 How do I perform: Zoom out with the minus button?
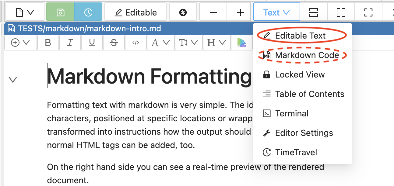point(213,12)
